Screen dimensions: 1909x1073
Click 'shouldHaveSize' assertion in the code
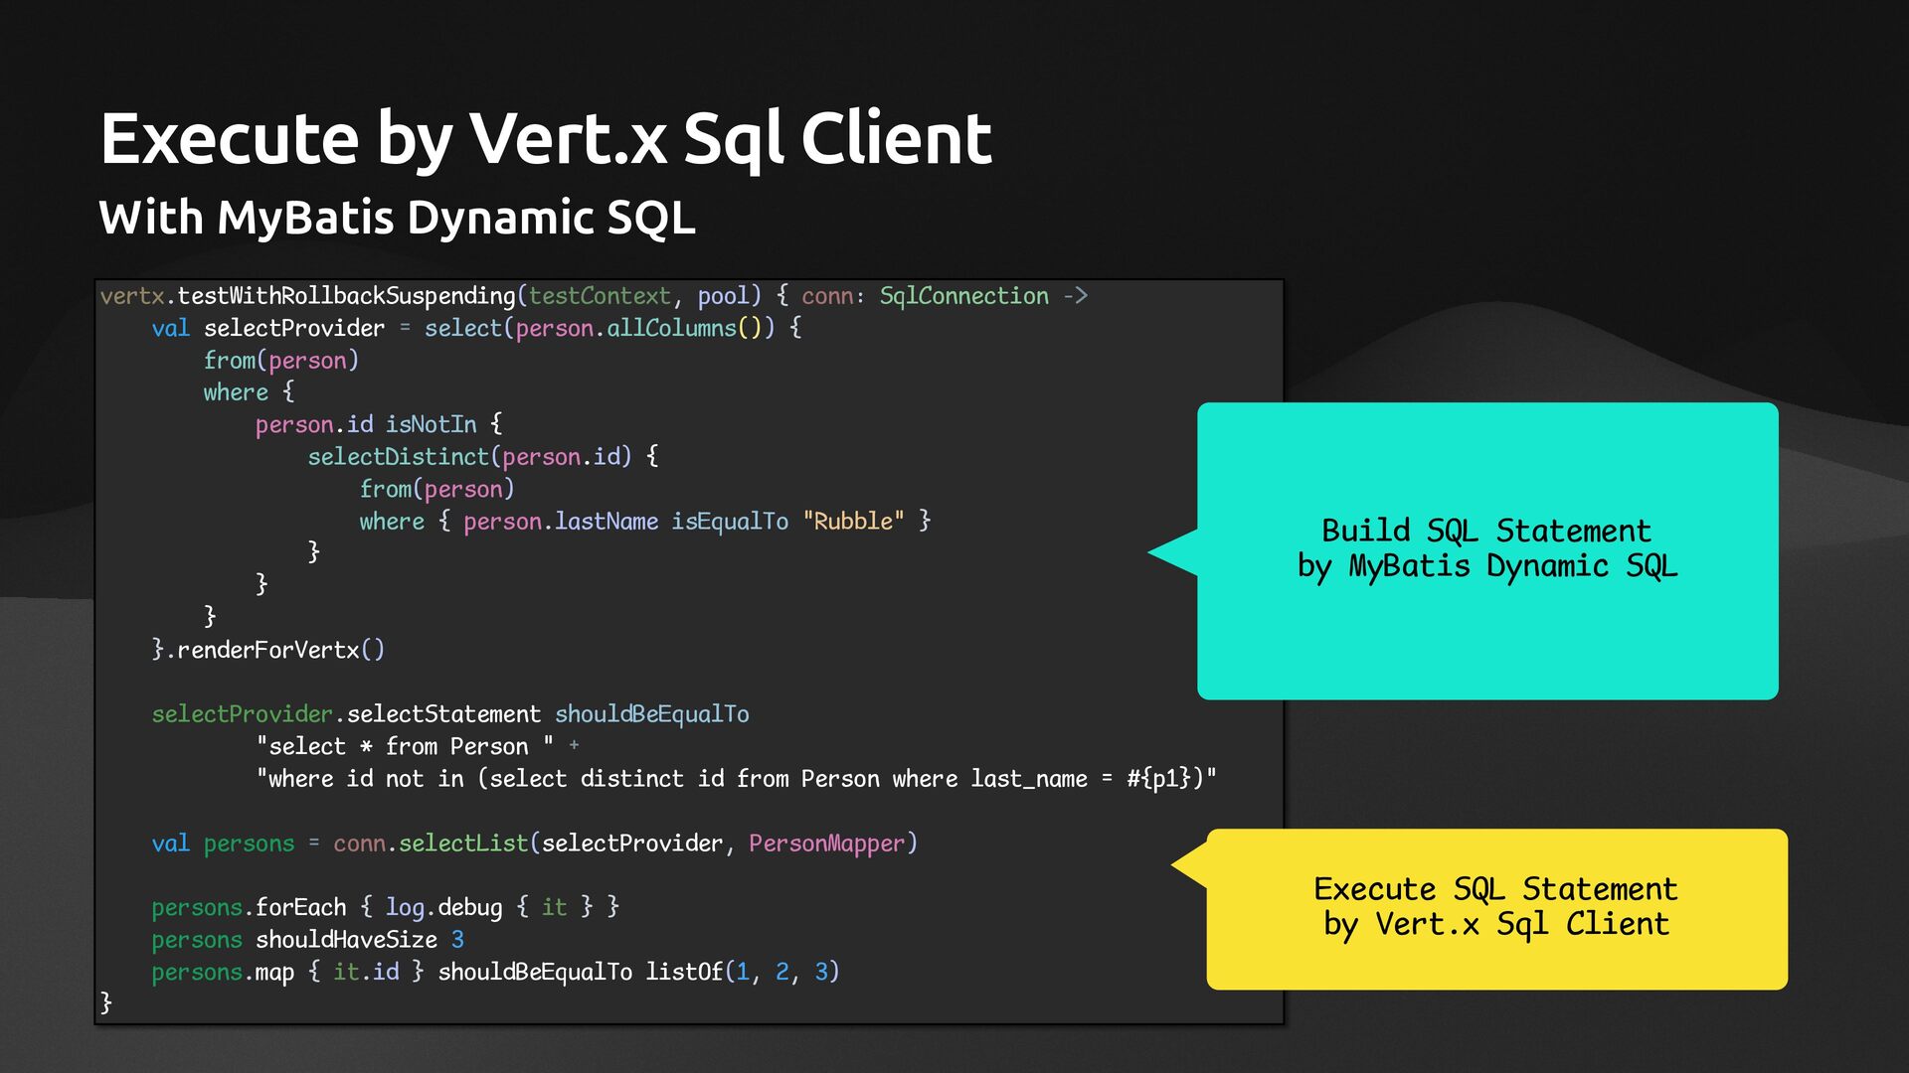click(346, 940)
